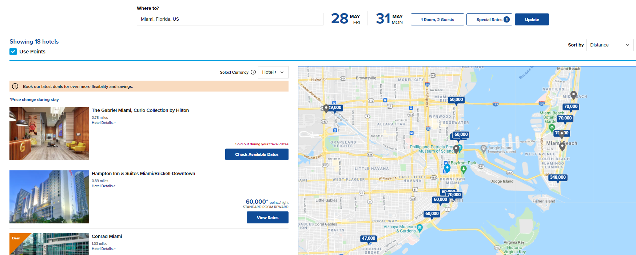Open Hampton Inn & Suites Miami/Brickell-Downtown title
636x255 pixels.
coord(143,174)
